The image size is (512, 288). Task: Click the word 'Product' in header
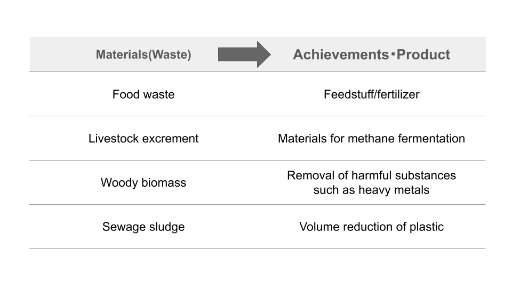[423, 54]
